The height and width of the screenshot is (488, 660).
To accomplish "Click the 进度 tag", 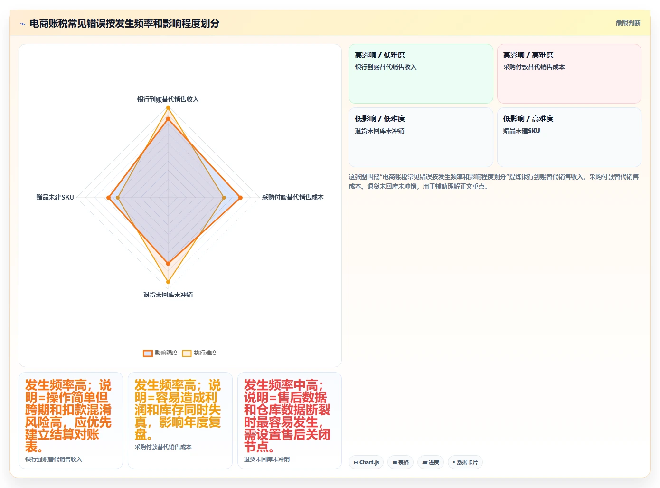I will pos(431,462).
